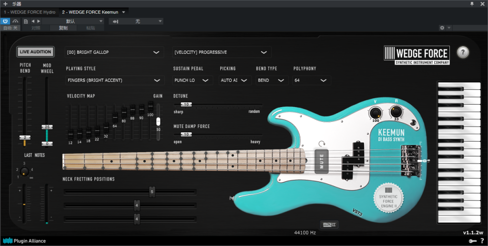
Task: Open the BEND type dropdown
Action: pyautogui.click(x=271, y=80)
